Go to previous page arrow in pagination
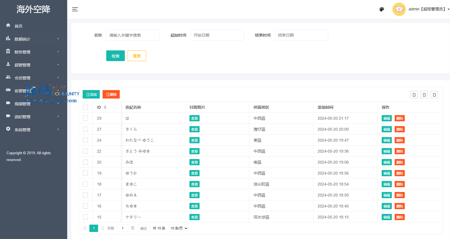The height and width of the screenshot is (239, 450). (x=85, y=228)
